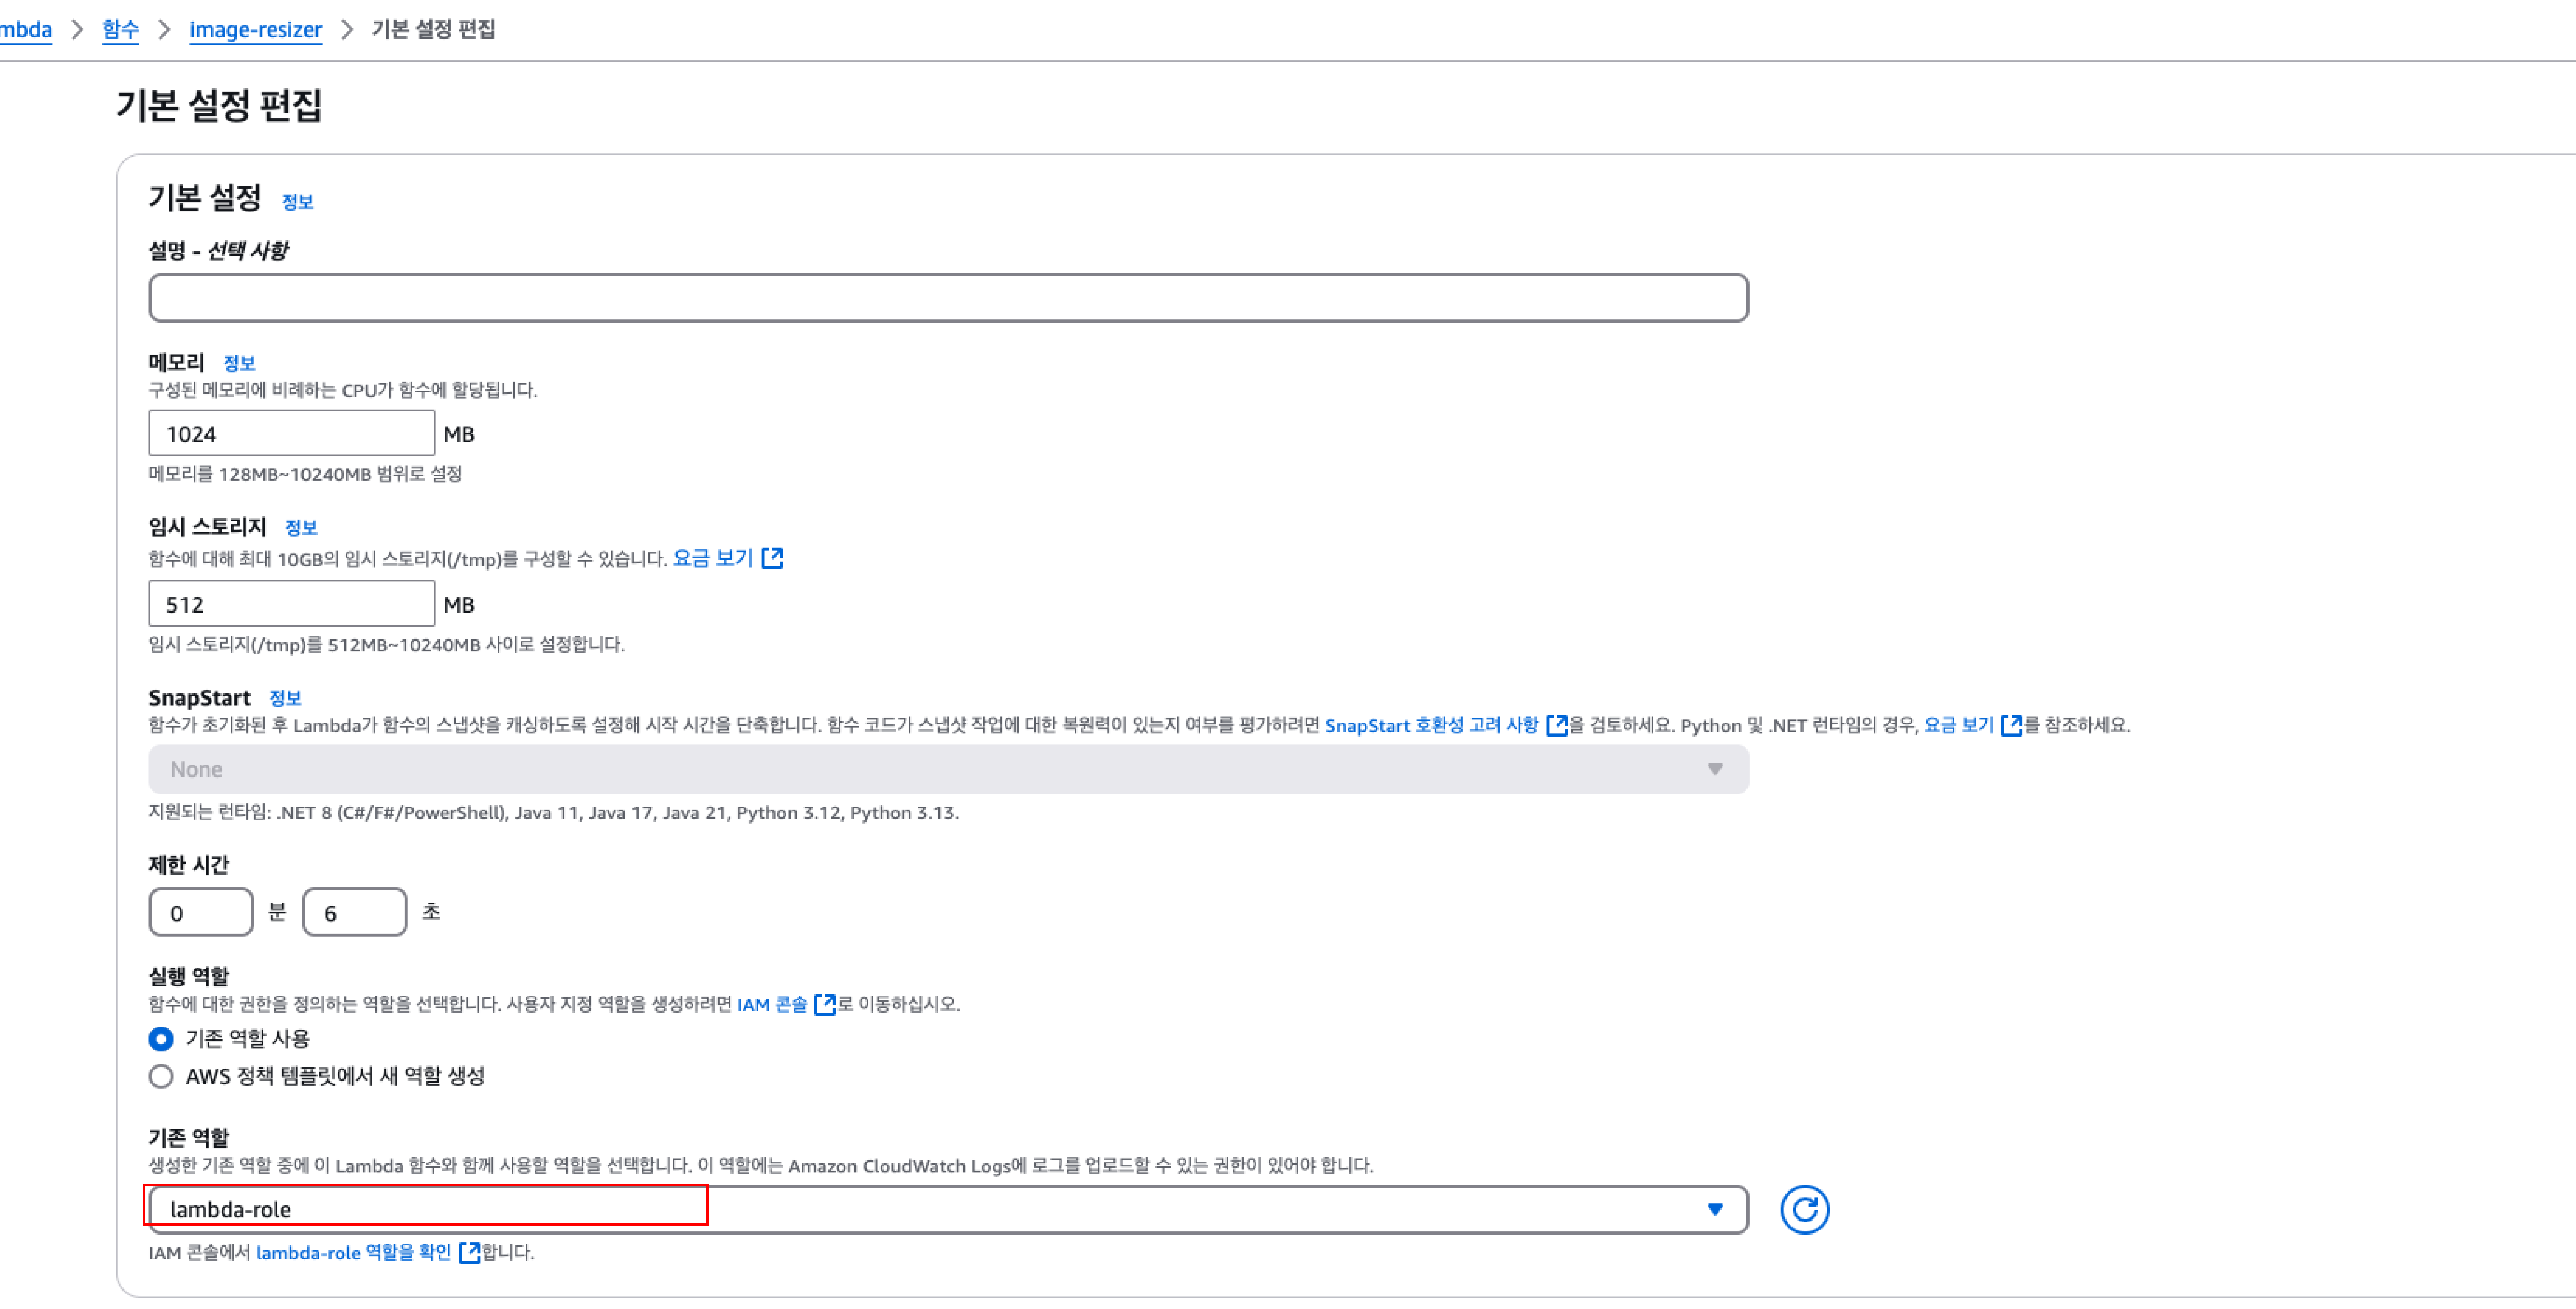Screen dimensions: 2576x1309
Task: Click the 설명 description text field
Action: (947, 298)
